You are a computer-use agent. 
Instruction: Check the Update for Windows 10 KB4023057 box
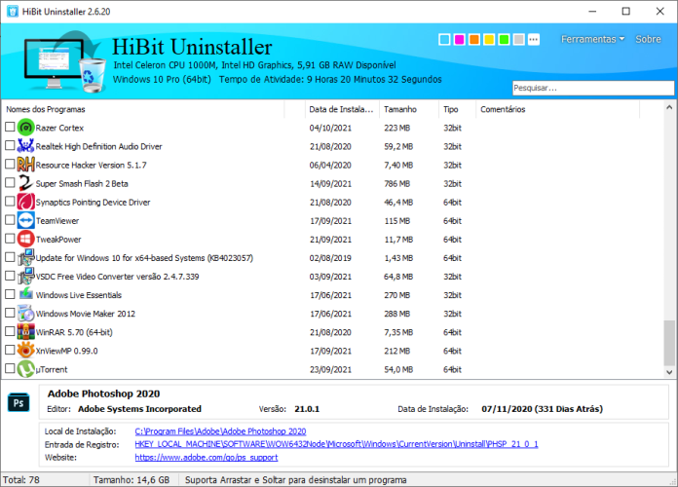[10, 257]
